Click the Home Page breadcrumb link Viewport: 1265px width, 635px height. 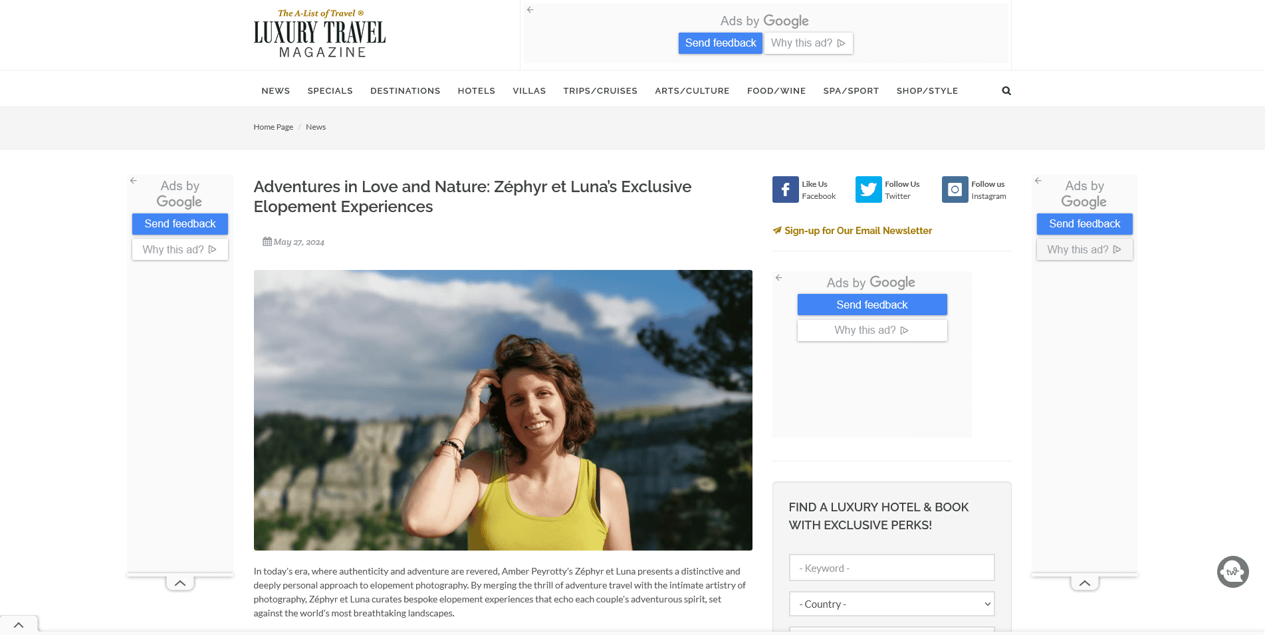click(x=273, y=127)
